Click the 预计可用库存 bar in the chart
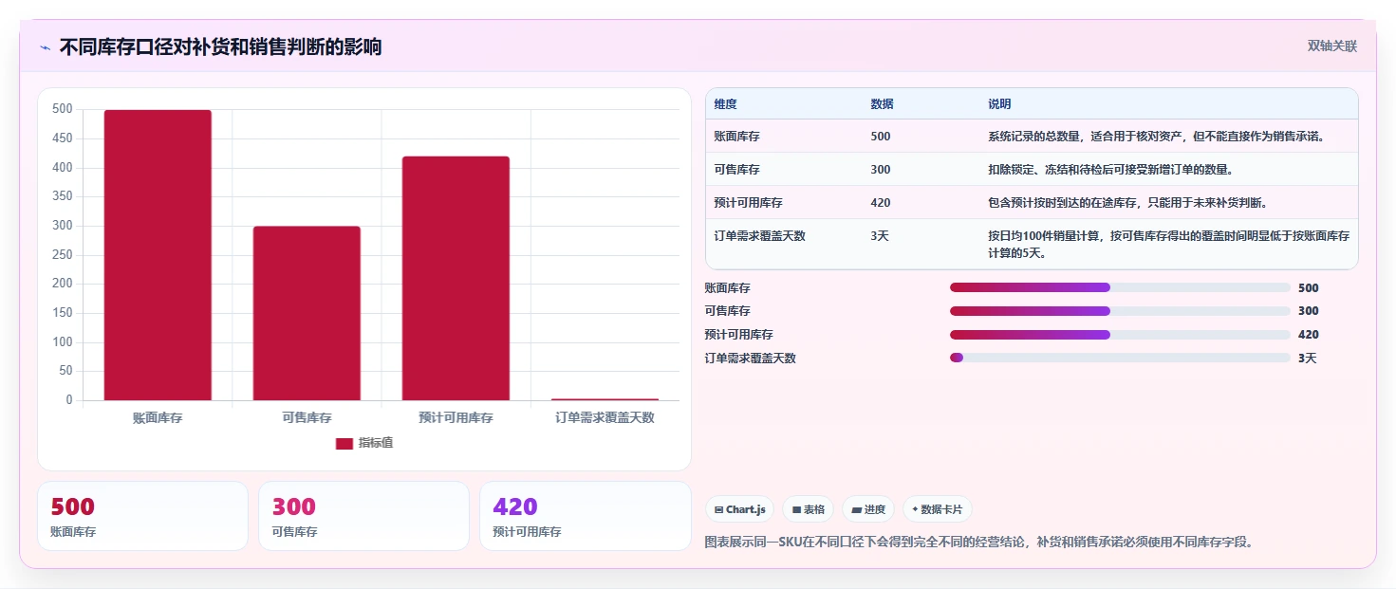The image size is (1396, 589). tap(456, 278)
